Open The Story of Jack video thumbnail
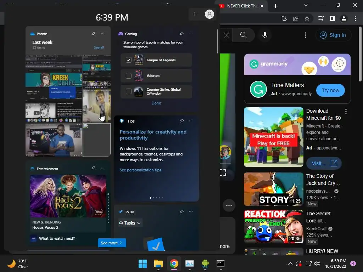 [x=273, y=189]
